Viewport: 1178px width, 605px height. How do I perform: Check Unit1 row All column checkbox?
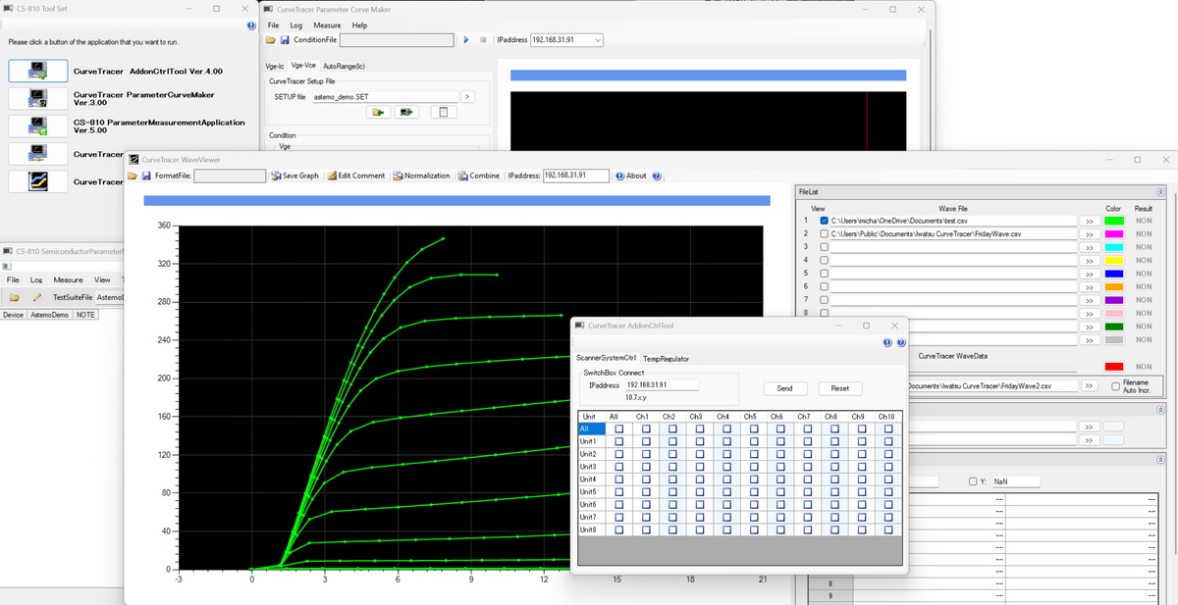point(616,441)
